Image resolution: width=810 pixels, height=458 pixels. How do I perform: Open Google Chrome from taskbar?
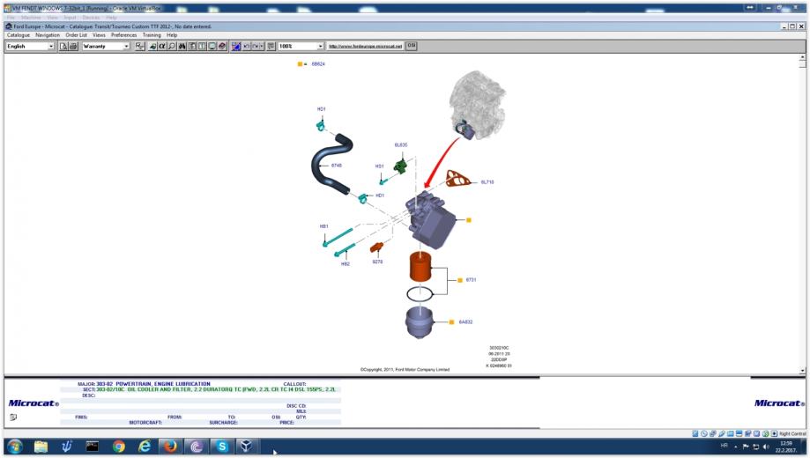[x=119, y=447]
